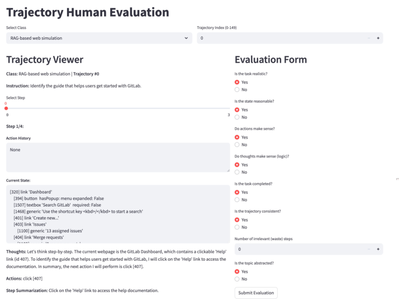Viewport: 399px width, 306px height.
Task: Select No for 'Is the state reasonable?'
Action: [237, 117]
